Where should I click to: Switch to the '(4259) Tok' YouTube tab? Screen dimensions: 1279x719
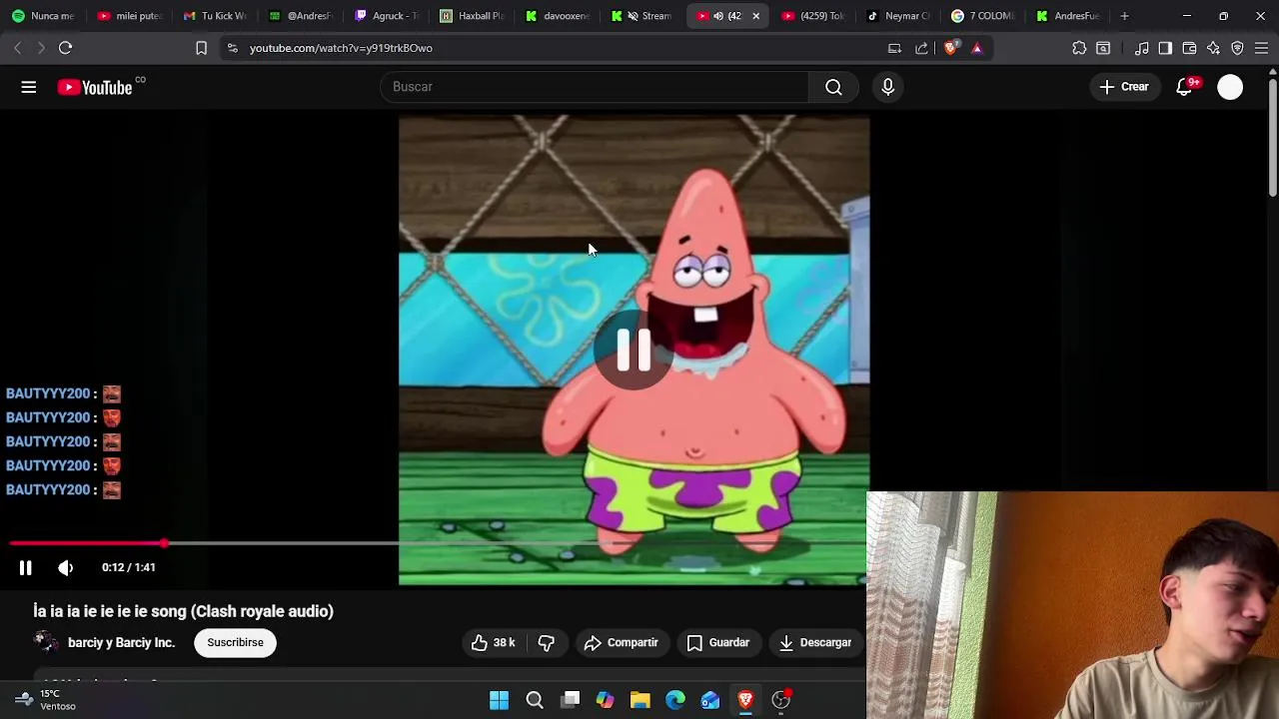coord(814,16)
